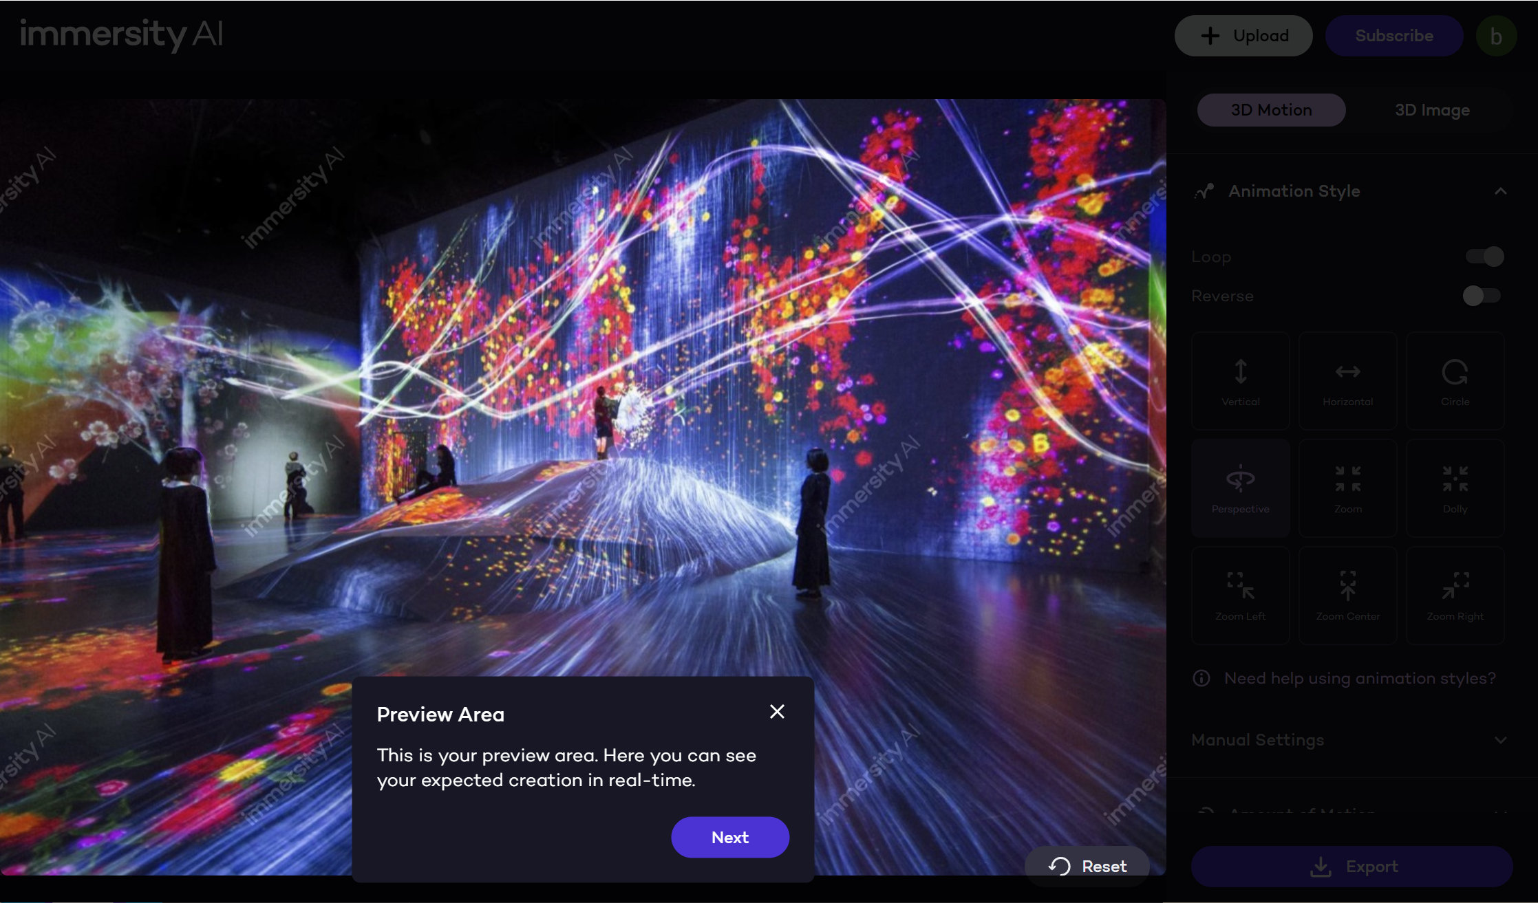Image resolution: width=1538 pixels, height=903 pixels.
Task: Select the Vertical animation style
Action: click(1240, 381)
